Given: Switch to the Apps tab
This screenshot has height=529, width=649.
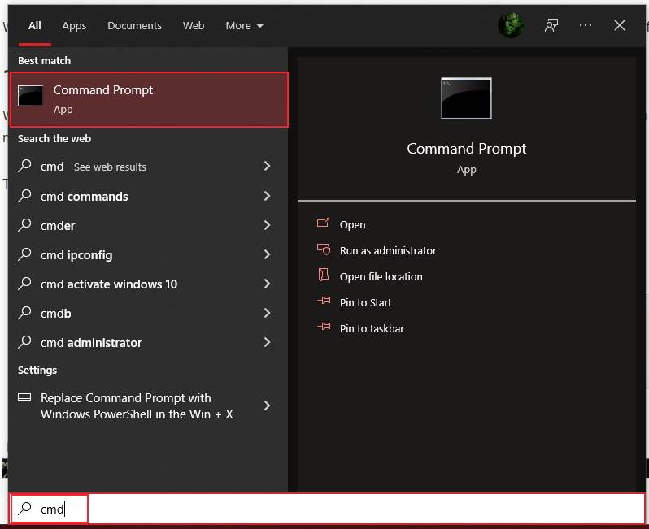Looking at the screenshot, I should pos(74,25).
